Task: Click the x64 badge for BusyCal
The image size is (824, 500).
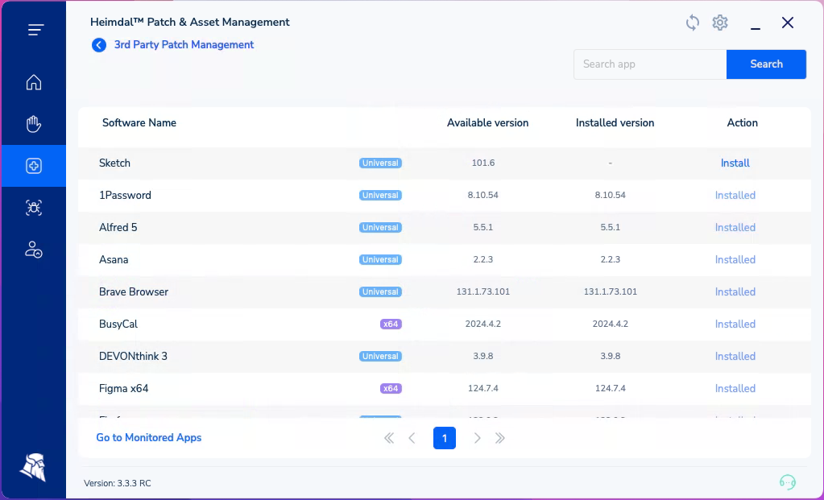Action: click(391, 324)
